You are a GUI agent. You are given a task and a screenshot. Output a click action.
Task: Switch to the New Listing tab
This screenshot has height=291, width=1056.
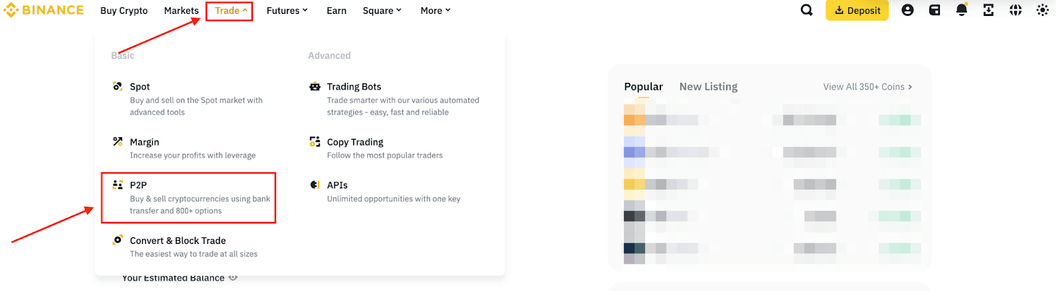pos(708,87)
